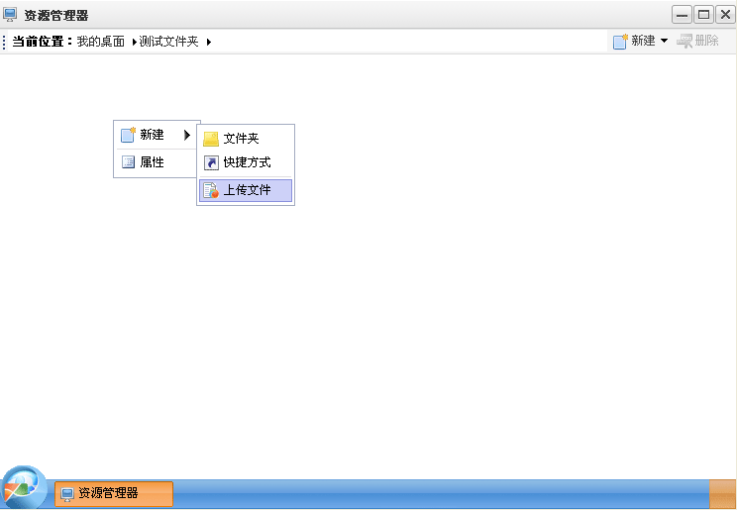Click the 快捷方式 shortcut arrow icon

point(211,162)
